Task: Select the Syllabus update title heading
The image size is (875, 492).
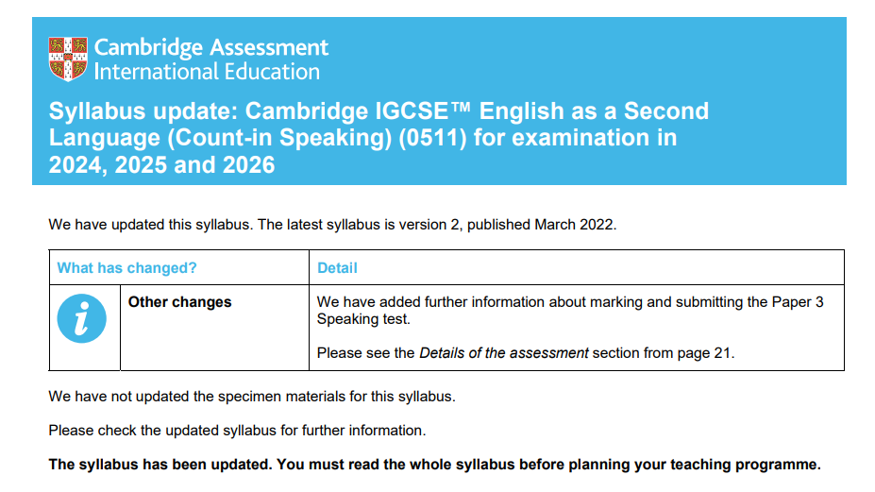Action: pyautogui.click(x=379, y=137)
